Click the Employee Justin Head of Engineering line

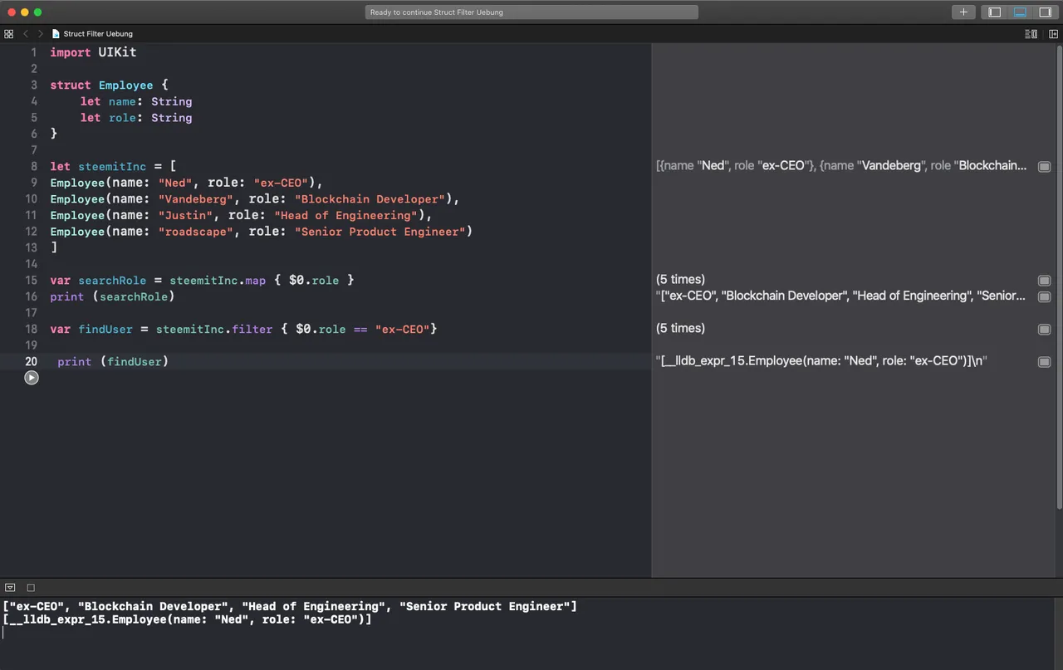(241, 215)
